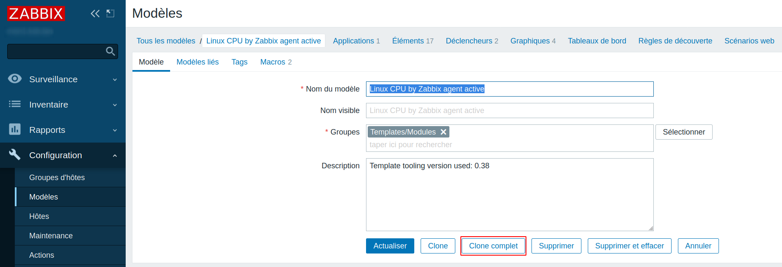Click the Surveillance eye icon
Image resolution: width=782 pixels, height=267 pixels.
click(15, 79)
